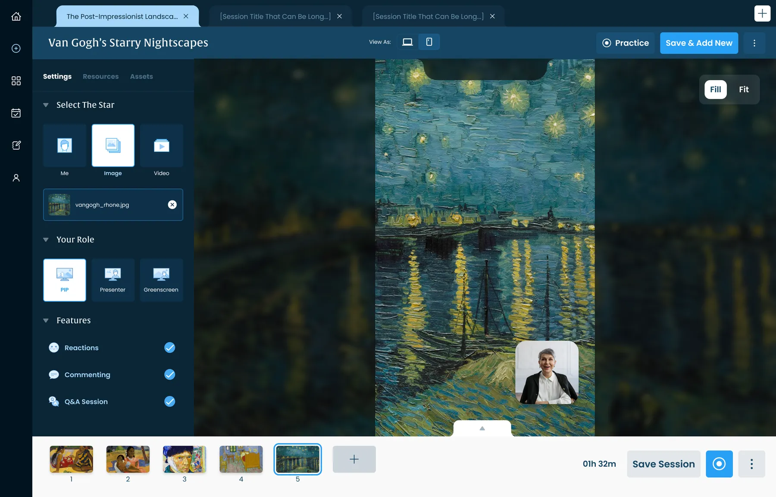776x497 pixels.
Task: Click the Save Session button
Action: click(663, 464)
